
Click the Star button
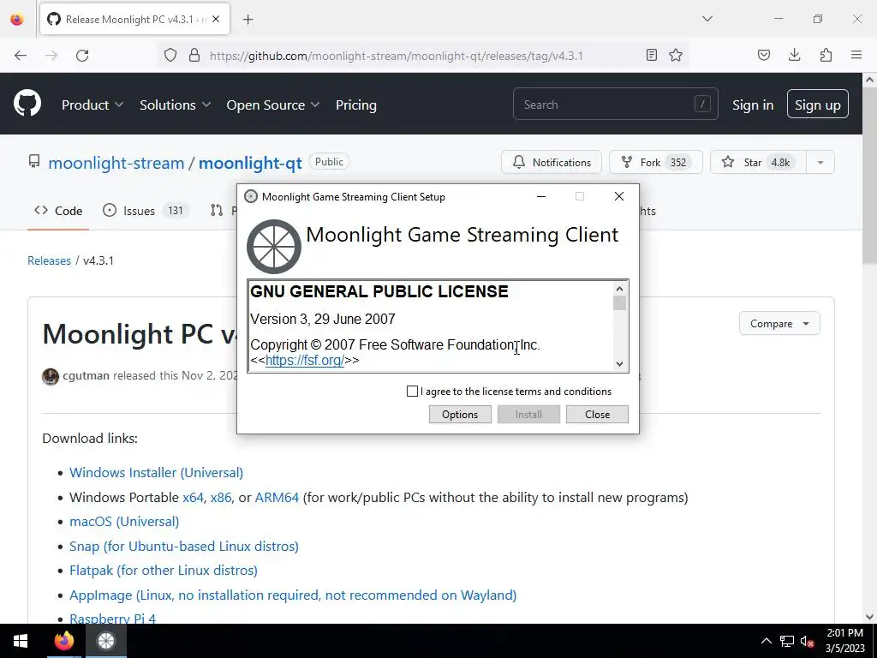pos(758,162)
